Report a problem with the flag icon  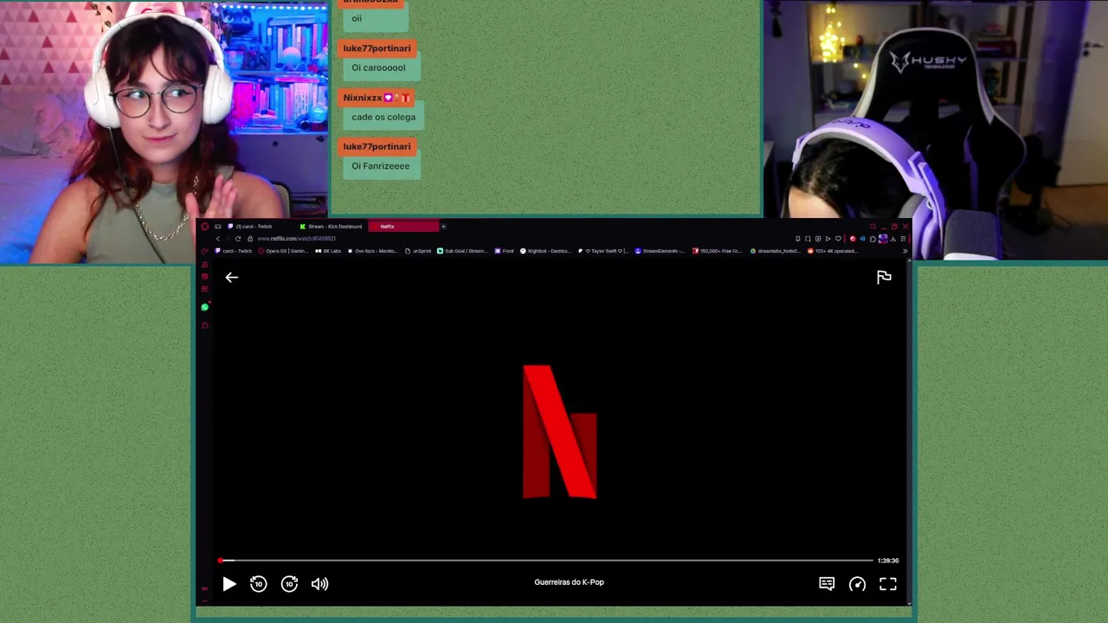pyautogui.click(x=884, y=277)
